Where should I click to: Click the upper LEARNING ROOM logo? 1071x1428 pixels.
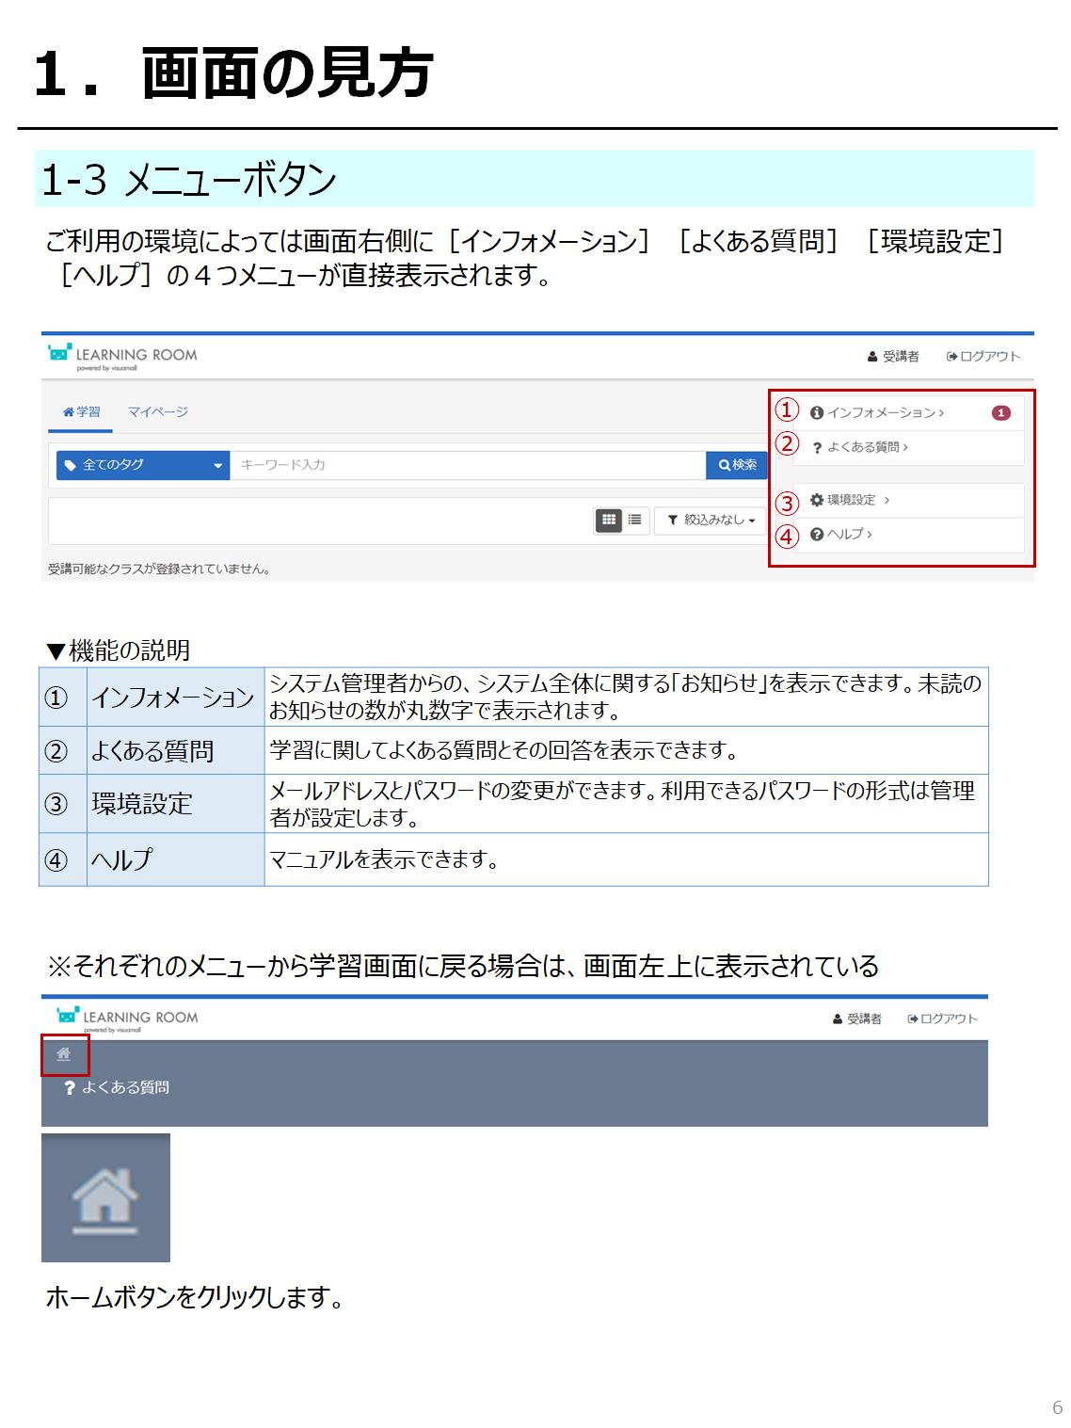pos(123,356)
